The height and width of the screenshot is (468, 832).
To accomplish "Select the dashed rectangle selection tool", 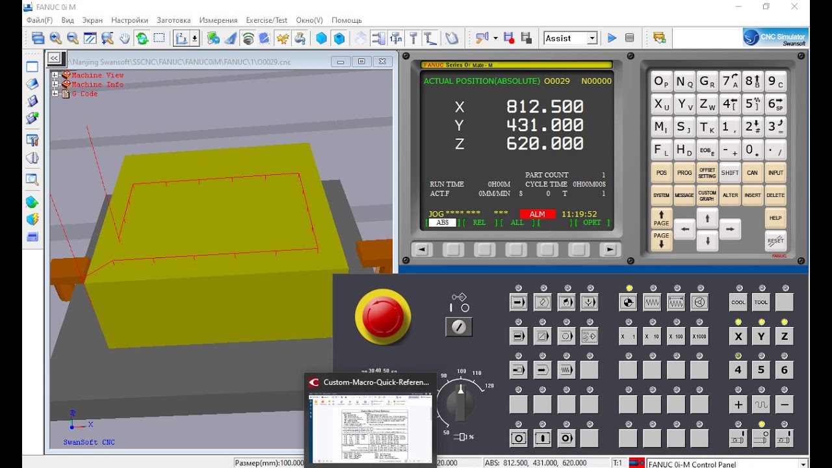I will [x=160, y=38].
